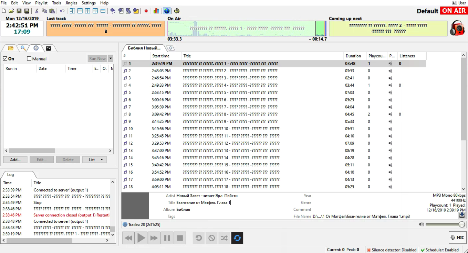Open the search tab with the magnifier icon
The image size is (468, 253).
23,48
